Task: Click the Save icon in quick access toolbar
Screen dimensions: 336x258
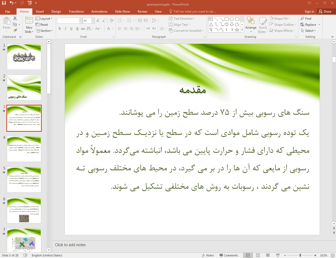Action: 4,3
